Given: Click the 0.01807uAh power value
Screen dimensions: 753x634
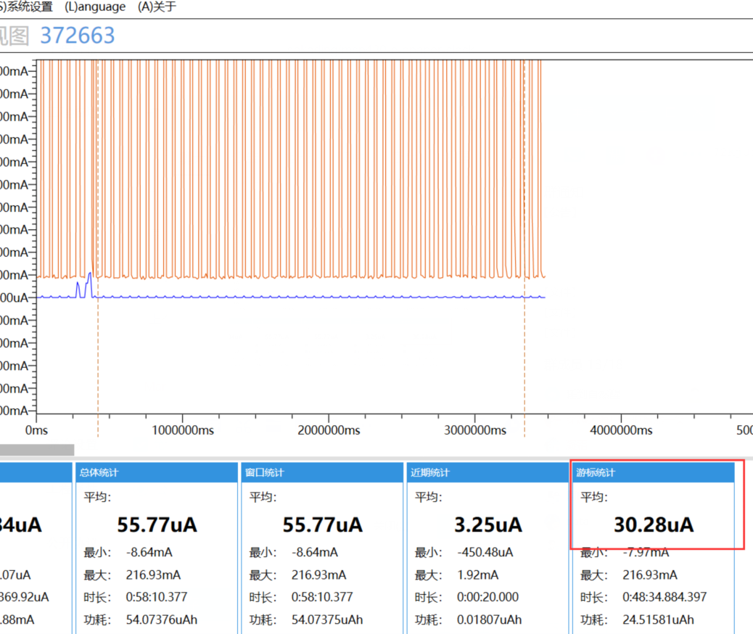Looking at the screenshot, I should pyautogui.click(x=490, y=619).
